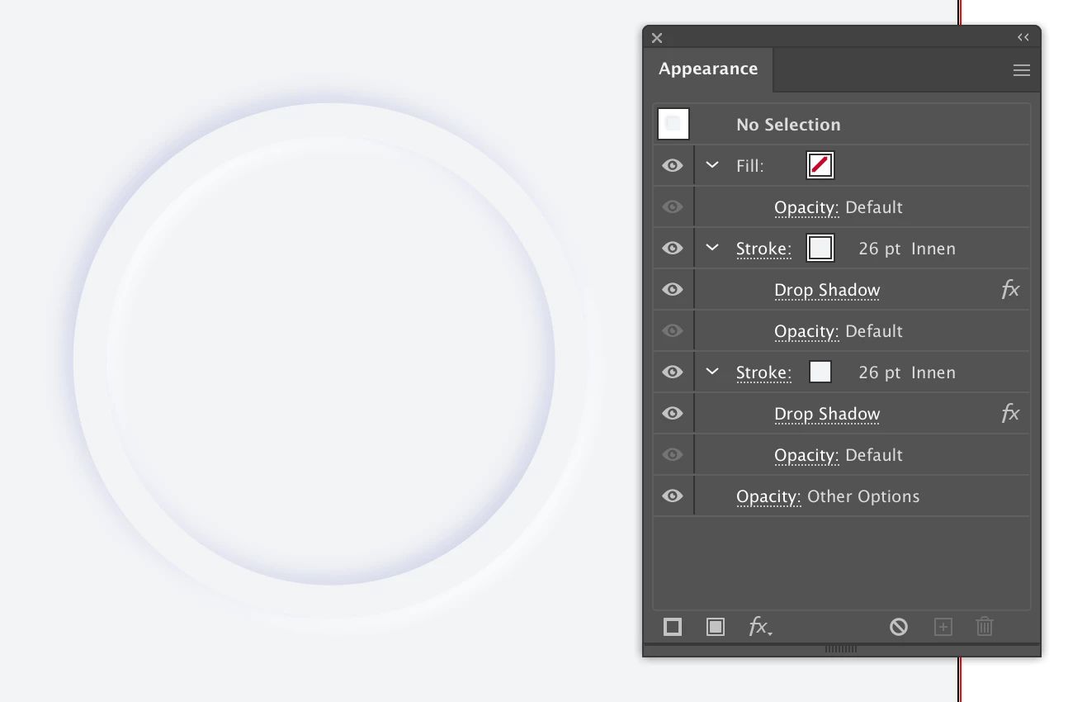Click the 26 pt weight in second Stroke

(x=880, y=372)
